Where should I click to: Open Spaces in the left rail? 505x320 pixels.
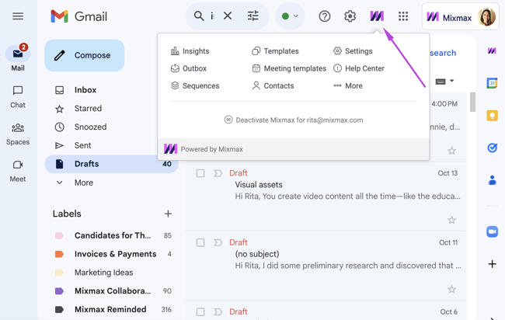click(x=18, y=134)
